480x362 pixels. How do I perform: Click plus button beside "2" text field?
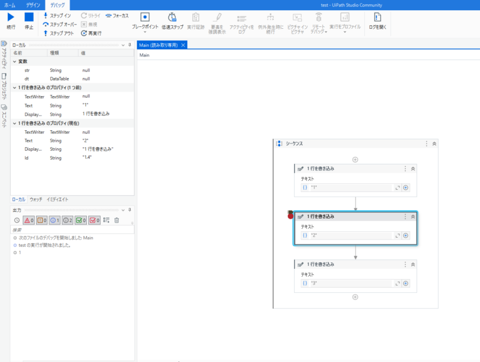406,235
